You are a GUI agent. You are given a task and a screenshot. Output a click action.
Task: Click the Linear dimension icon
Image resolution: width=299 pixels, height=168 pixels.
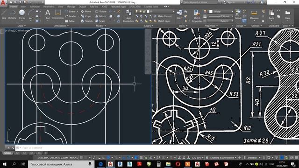pos(66,11)
